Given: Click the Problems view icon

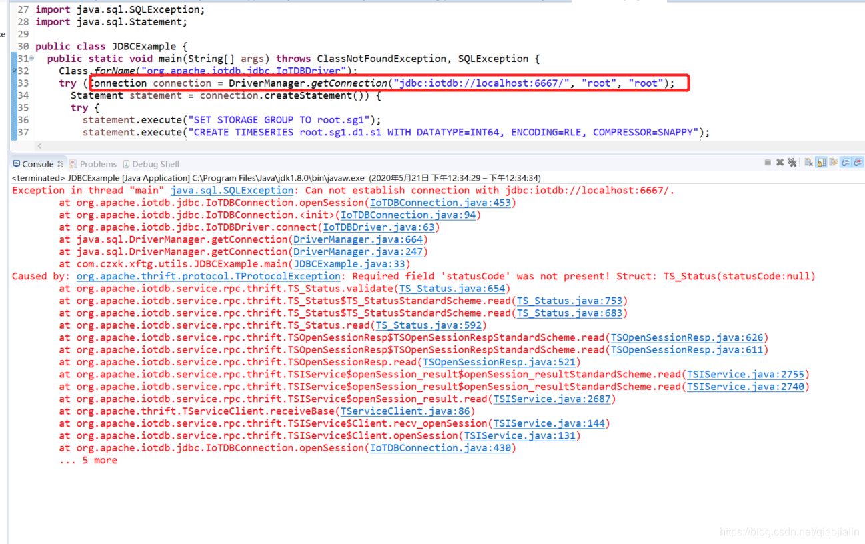Looking at the screenshot, I should click(73, 164).
